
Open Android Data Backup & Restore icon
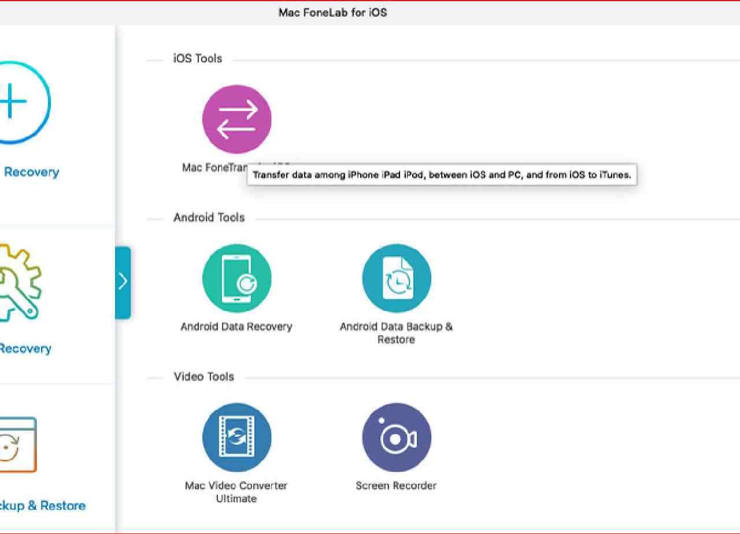(x=397, y=278)
